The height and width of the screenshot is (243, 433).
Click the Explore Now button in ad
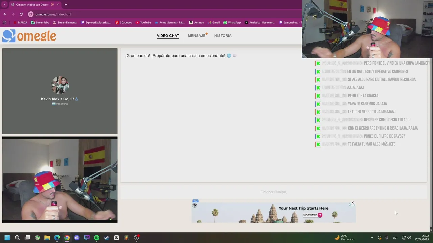point(313,215)
